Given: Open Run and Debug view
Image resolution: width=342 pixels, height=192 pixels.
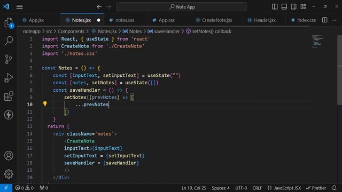Looking at the screenshot, I should coord(9,78).
